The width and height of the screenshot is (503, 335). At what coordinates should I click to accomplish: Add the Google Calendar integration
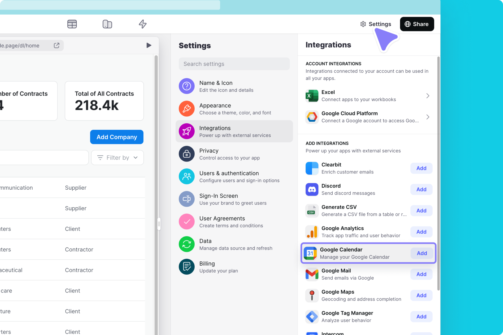421,253
